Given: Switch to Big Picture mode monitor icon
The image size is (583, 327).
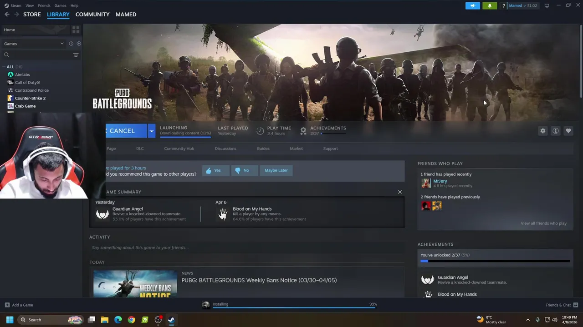Looking at the screenshot, I should click(x=547, y=5).
